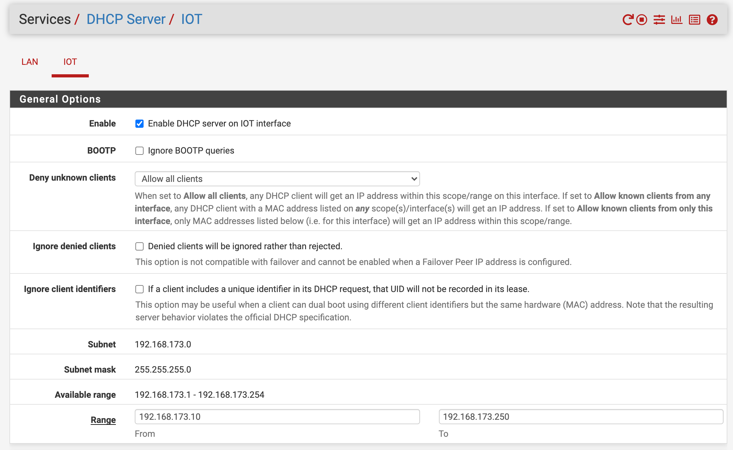Click the Range From address field

277,417
